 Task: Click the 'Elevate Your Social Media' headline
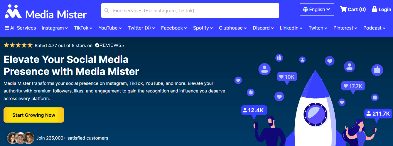(x=66, y=59)
